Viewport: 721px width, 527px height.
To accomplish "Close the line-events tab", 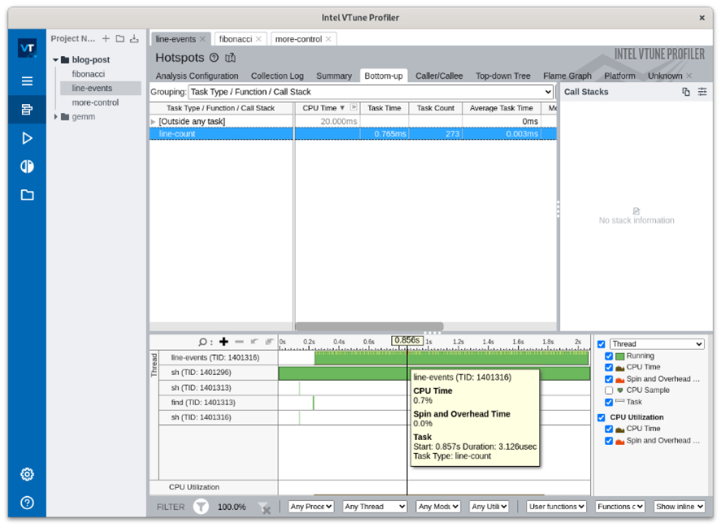I will 202,39.
